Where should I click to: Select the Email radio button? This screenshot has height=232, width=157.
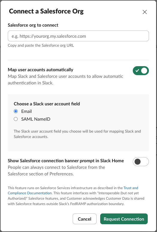click(16, 111)
